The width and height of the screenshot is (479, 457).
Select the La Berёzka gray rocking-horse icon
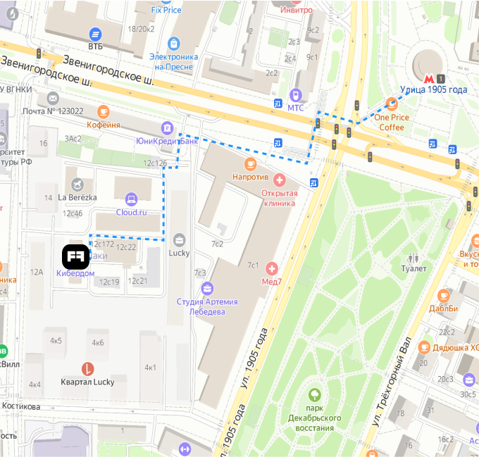click(x=77, y=184)
